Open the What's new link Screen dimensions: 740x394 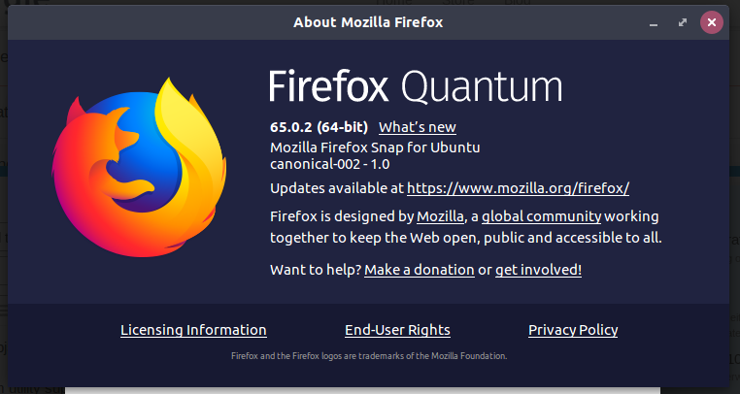pos(418,127)
